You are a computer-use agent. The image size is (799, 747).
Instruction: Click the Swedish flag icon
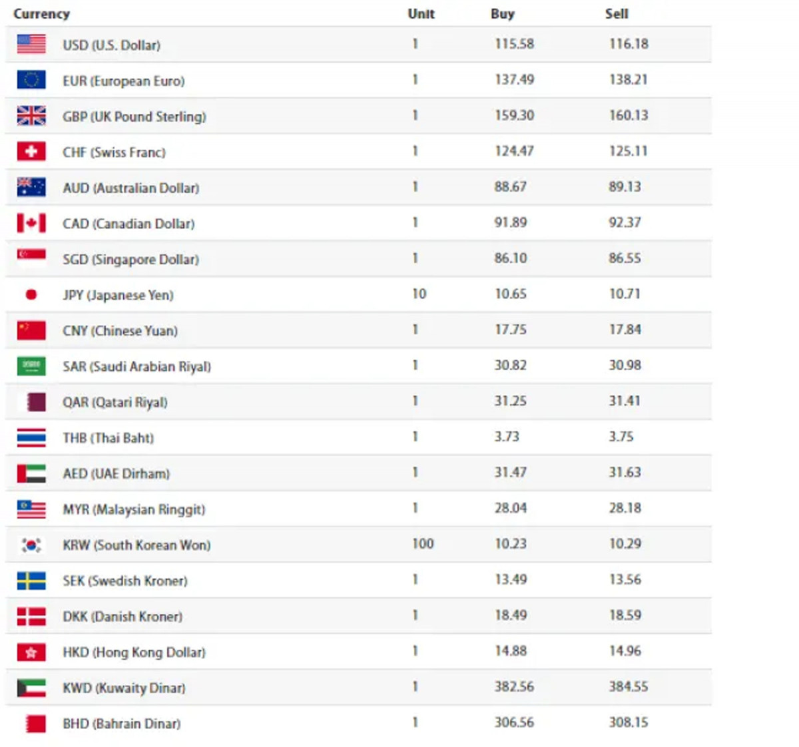pyautogui.click(x=31, y=581)
